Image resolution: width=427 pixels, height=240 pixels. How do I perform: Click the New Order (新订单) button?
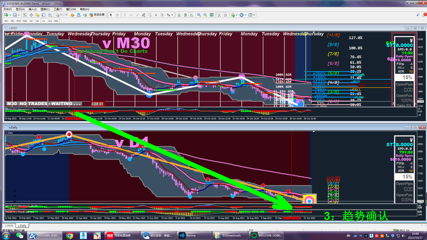(x=62, y=15)
